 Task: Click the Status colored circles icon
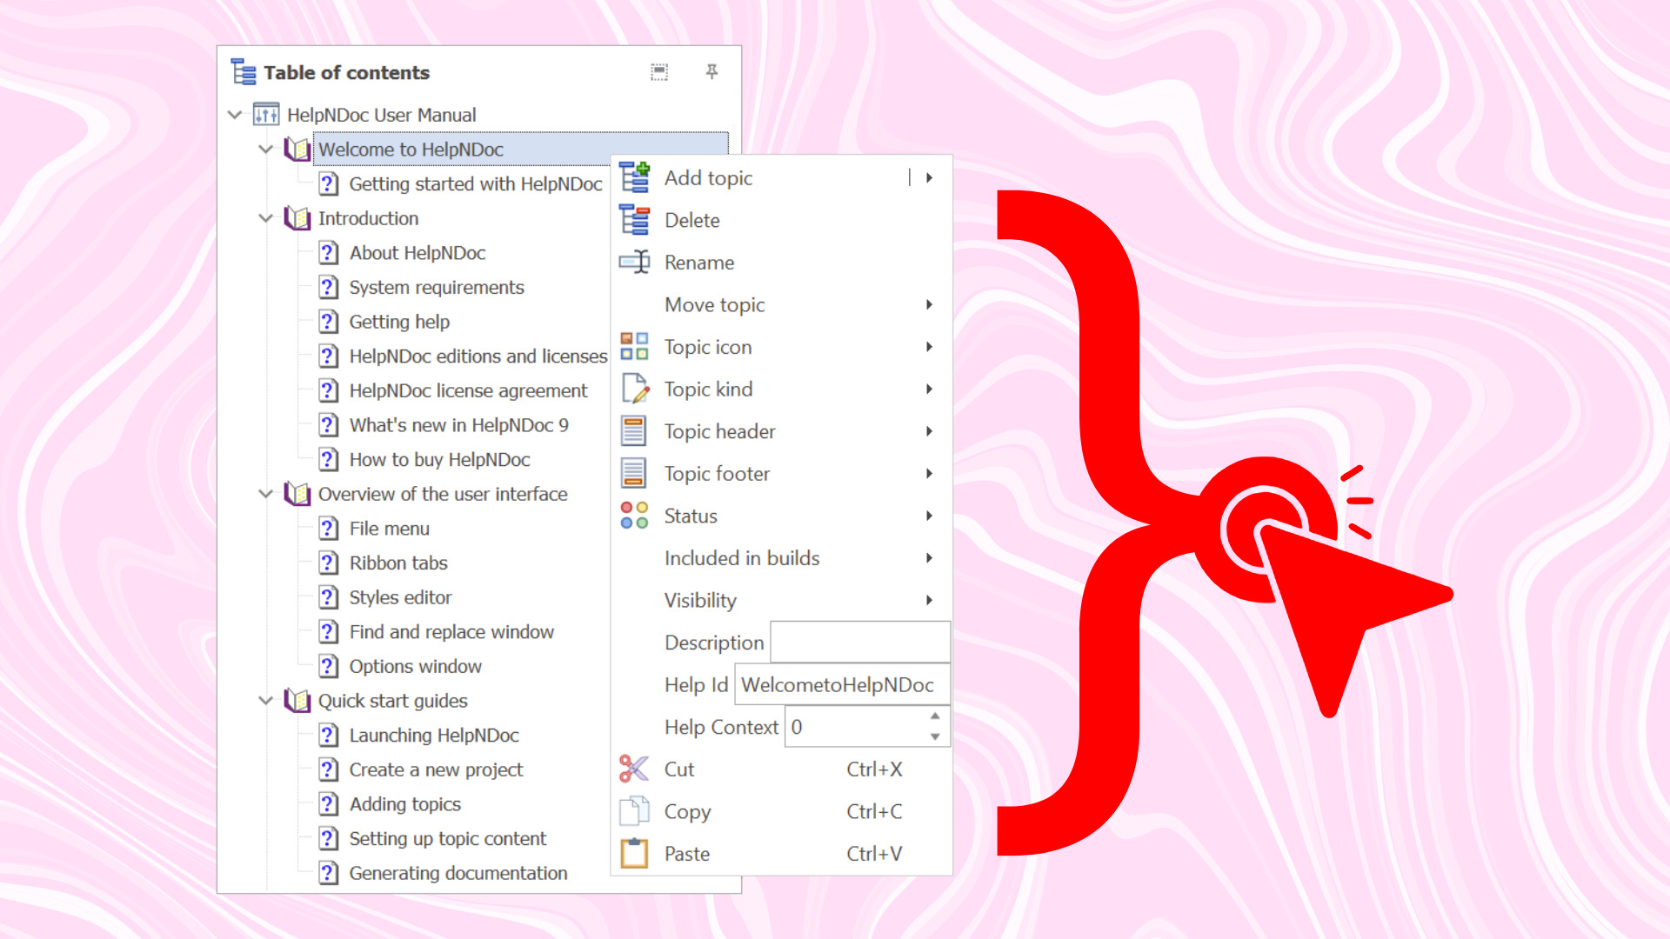pyautogui.click(x=635, y=516)
